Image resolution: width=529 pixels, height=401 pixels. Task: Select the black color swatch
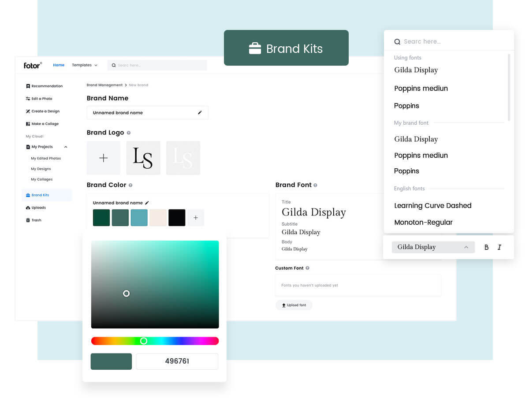(177, 218)
